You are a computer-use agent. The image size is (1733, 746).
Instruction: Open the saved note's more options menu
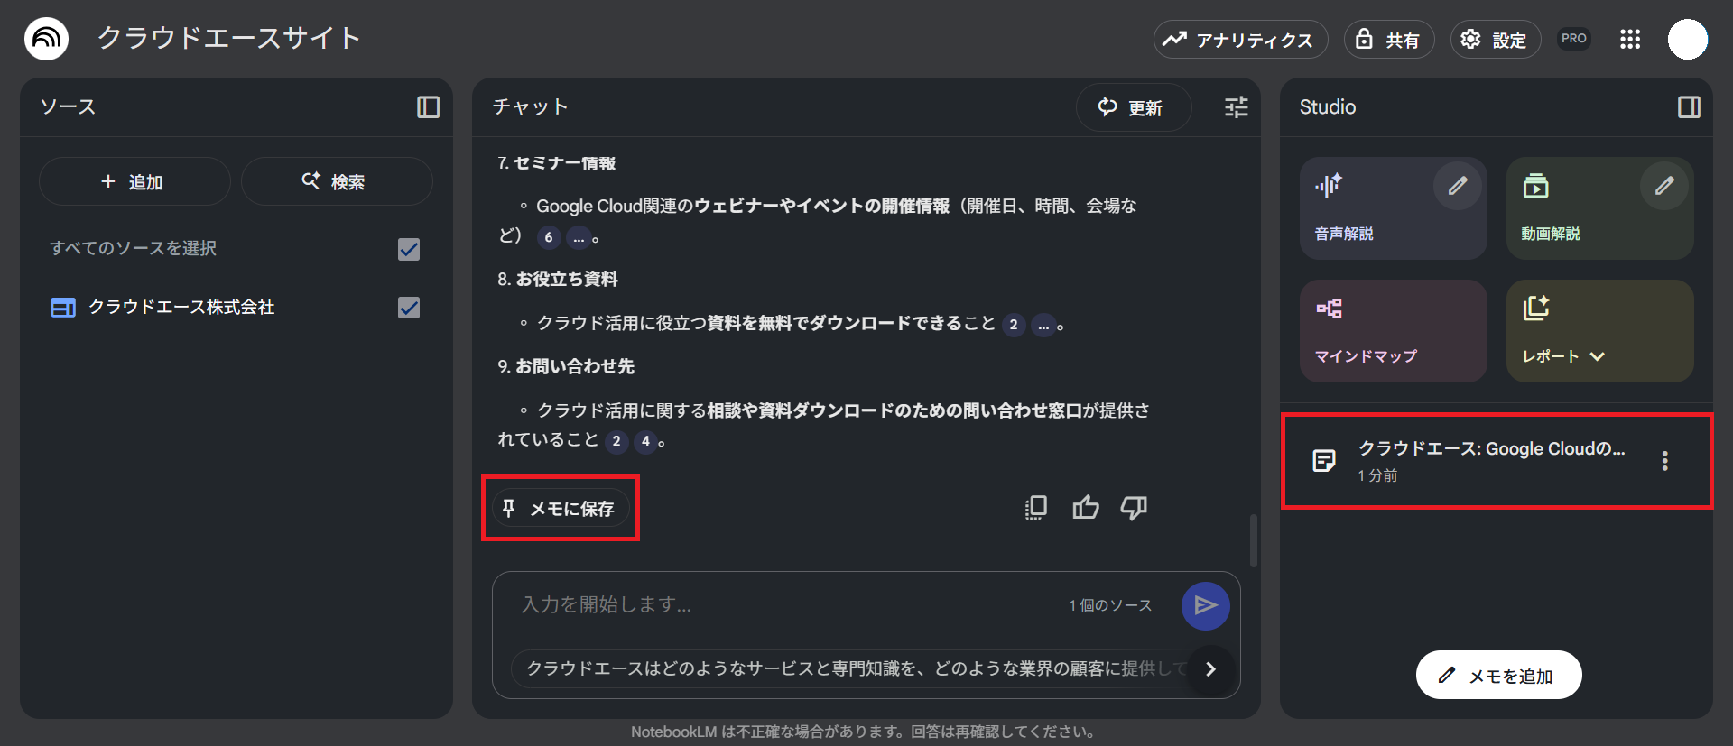coord(1665,461)
